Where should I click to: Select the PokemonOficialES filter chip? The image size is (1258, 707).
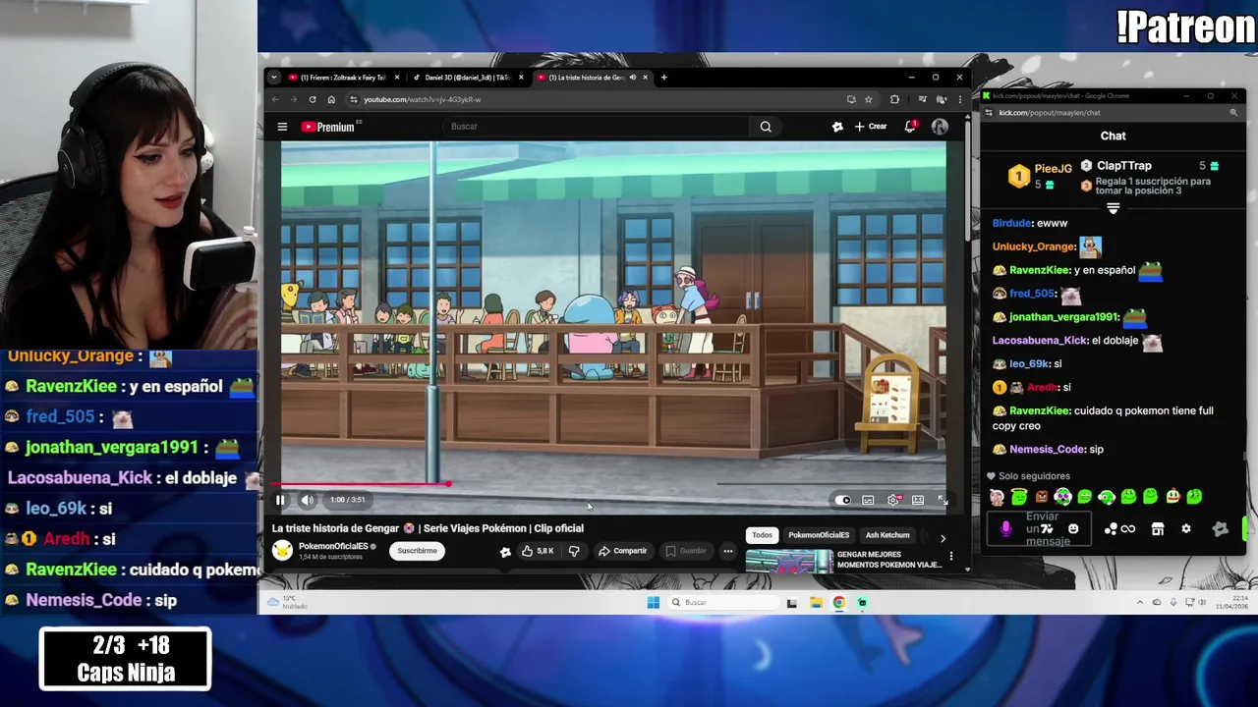coord(819,535)
